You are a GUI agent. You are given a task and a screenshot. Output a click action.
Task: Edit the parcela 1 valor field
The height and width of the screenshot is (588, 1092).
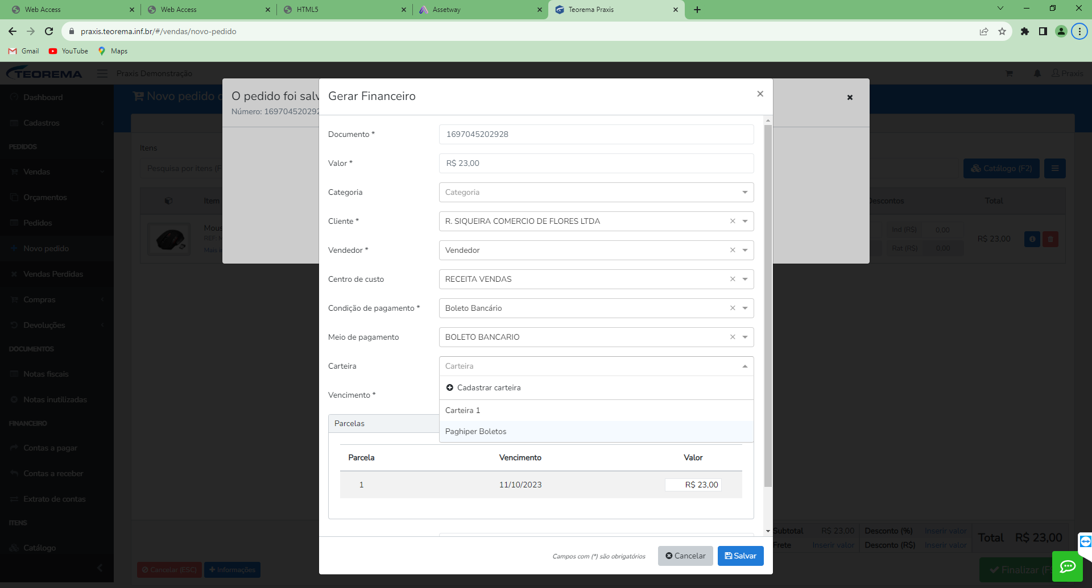click(693, 485)
